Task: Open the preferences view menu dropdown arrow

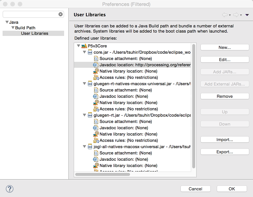Action: (247, 15)
